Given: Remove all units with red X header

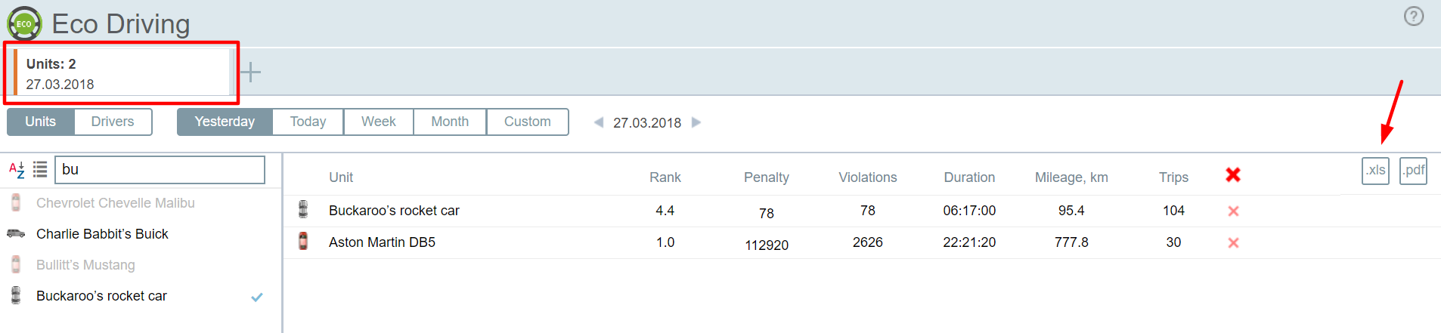Looking at the screenshot, I should (1233, 175).
